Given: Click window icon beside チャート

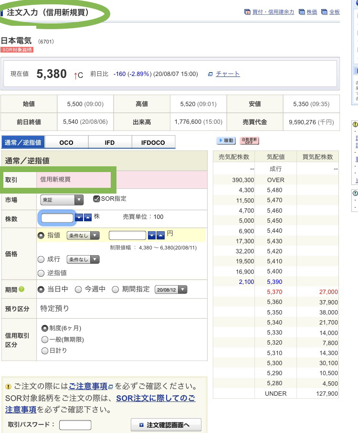Looking at the screenshot, I should [x=210, y=74].
